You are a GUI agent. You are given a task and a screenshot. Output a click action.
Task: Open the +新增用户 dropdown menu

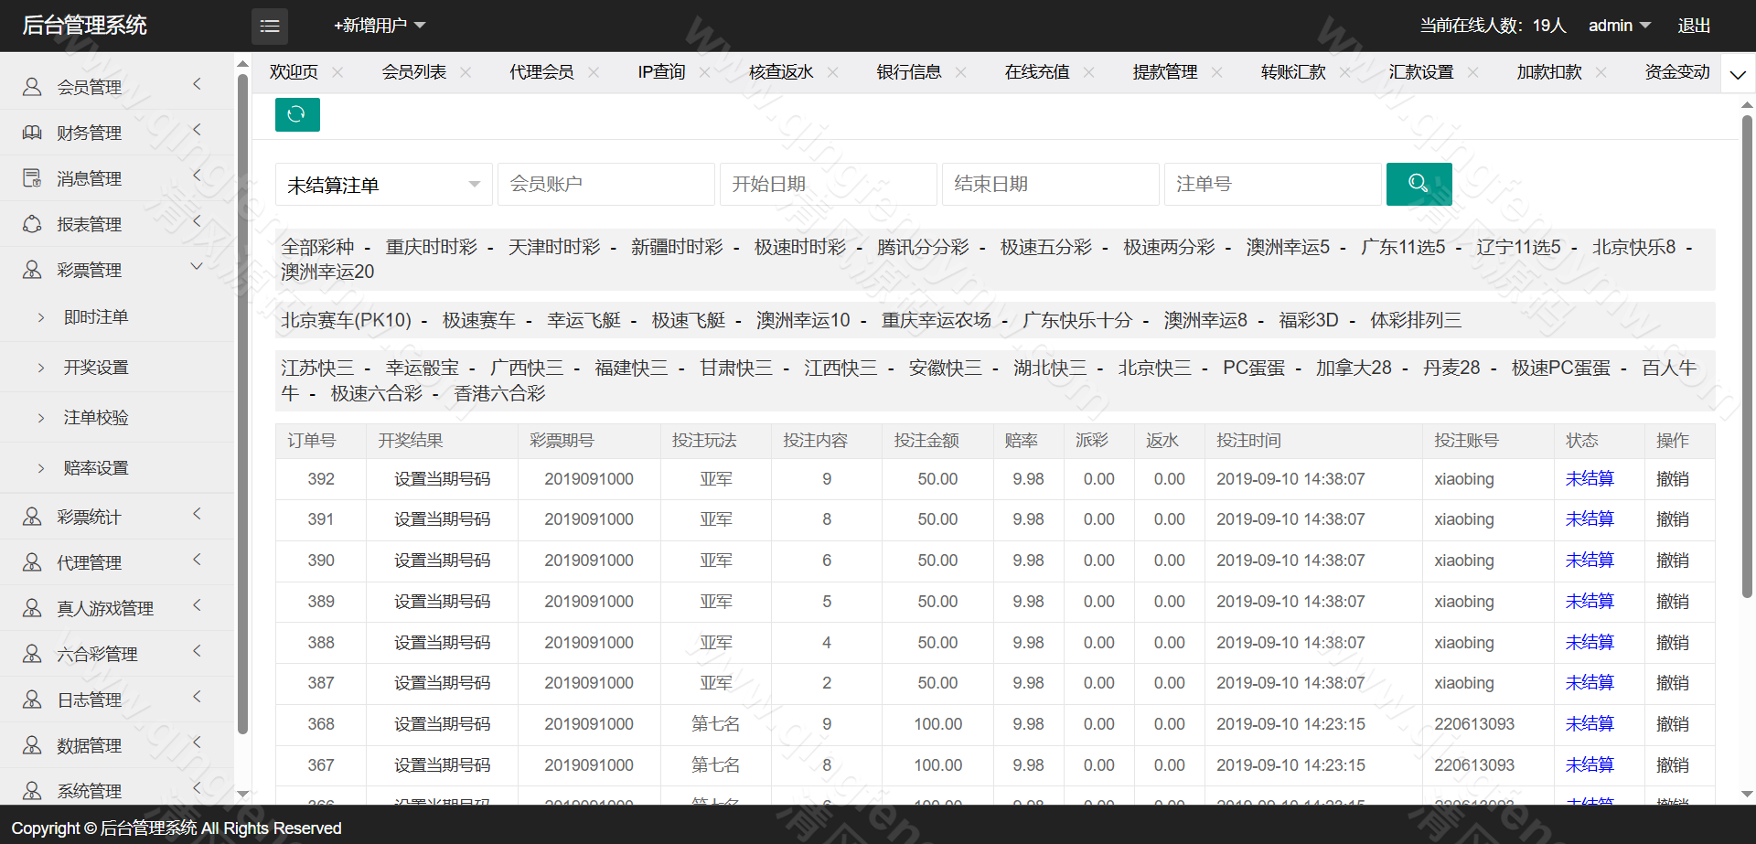[x=380, y=26]
